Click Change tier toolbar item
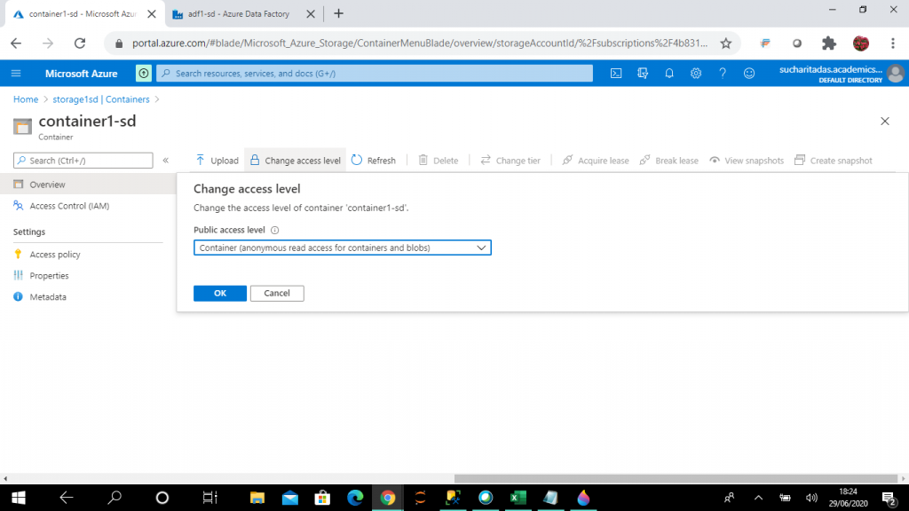The image size is (909, 511). pos(510,161)
